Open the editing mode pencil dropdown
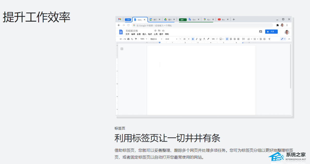The height and width of the screenshot is (164, 310). click(283, 39)
